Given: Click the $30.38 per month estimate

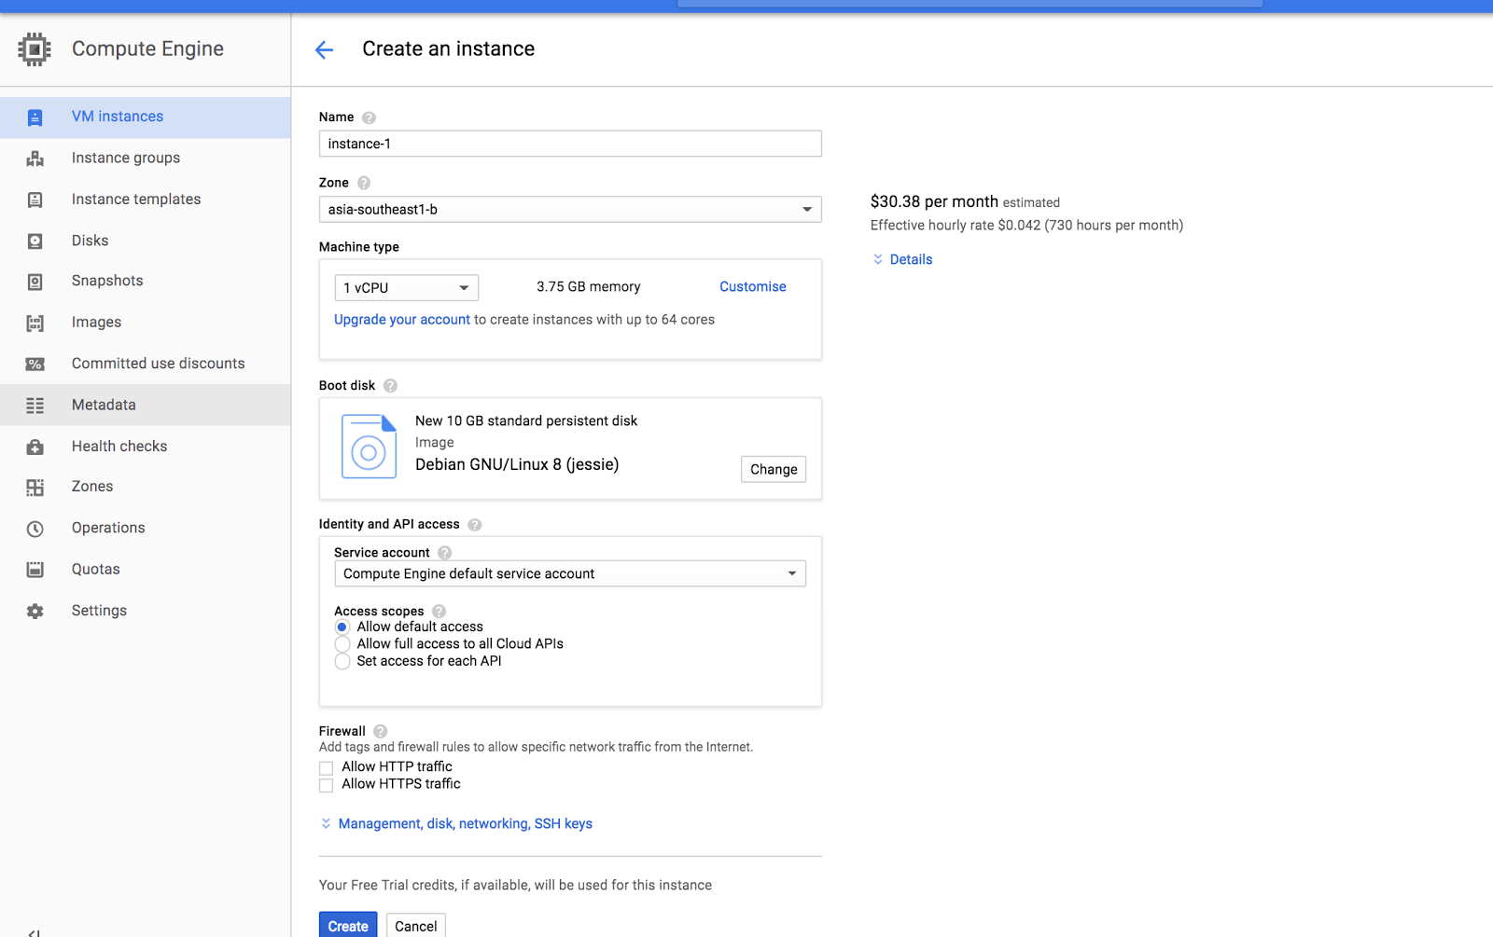Looking at the screenshot, I should tap(934, 202).
